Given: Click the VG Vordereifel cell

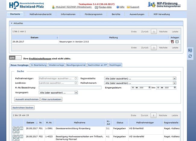Looking at the screenshot, I should click(146, 138).
